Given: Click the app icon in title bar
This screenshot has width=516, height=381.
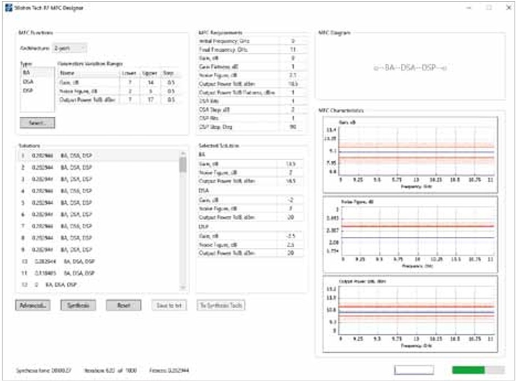Looking at the screenshot, I should [8, 8].
